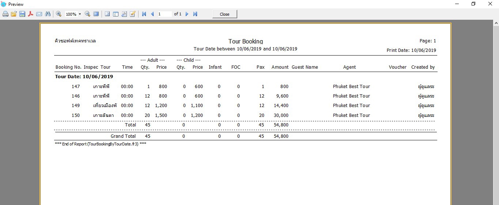Click the amount 14,400
499x205 pixels.
[x=281, y=106]
